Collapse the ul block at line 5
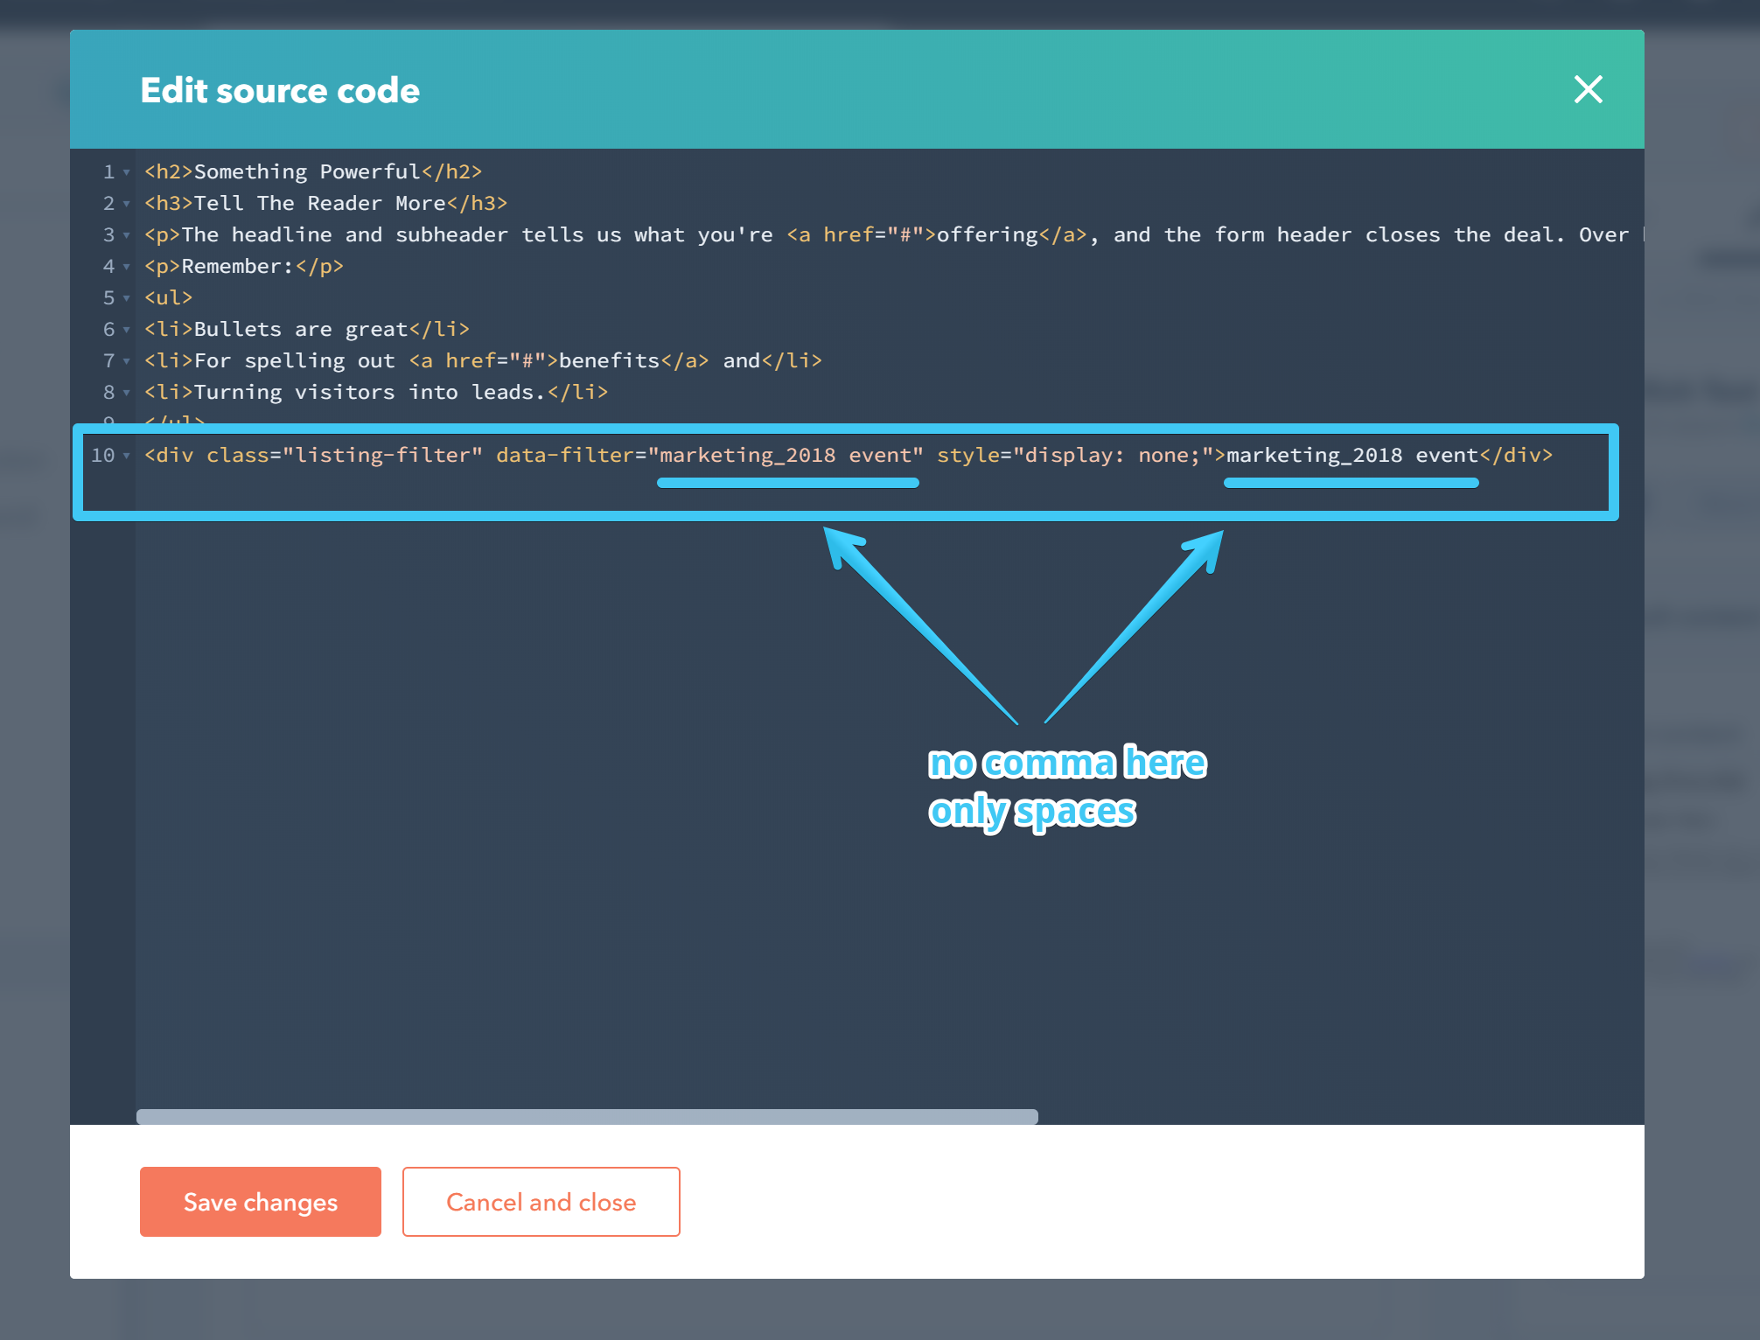This screenshot has height=1340, width=1760. (x=127, y=298)
